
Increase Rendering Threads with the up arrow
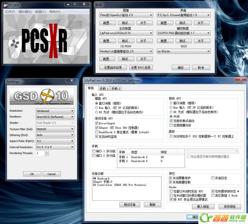click(47, 152)
